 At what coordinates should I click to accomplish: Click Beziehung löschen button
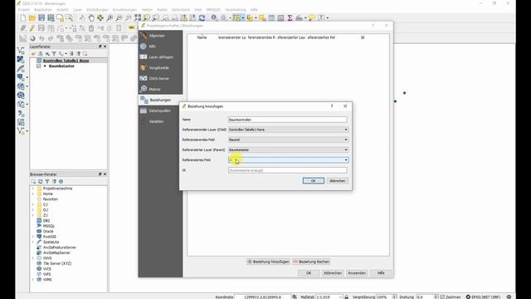coord(311,262)
